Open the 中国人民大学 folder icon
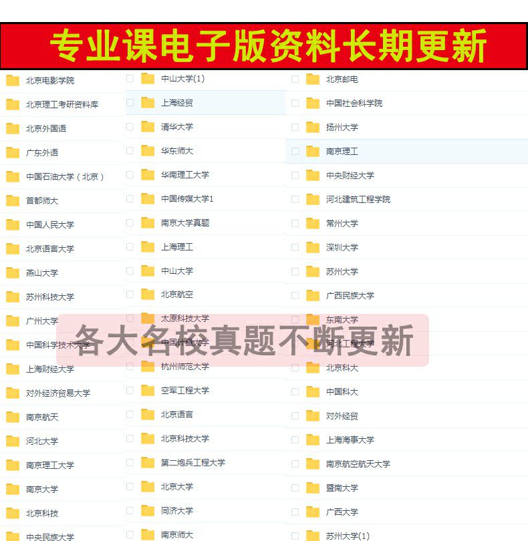Image resolution: width=528 pixels, height=541 pixels. [x=13, y=224]
